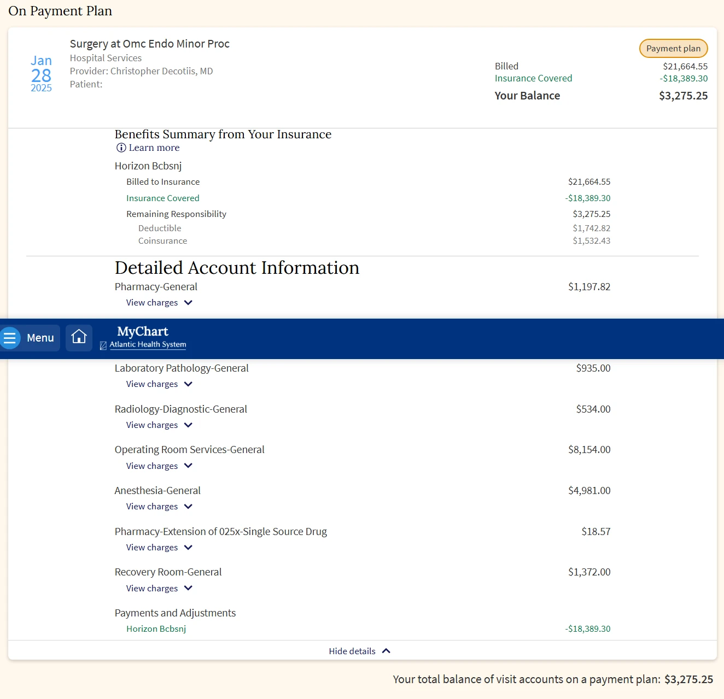
Task: Click the Radiology-Diagnostic-General amount $534.00
Action: pyautogui.click(x=593, y=409)
